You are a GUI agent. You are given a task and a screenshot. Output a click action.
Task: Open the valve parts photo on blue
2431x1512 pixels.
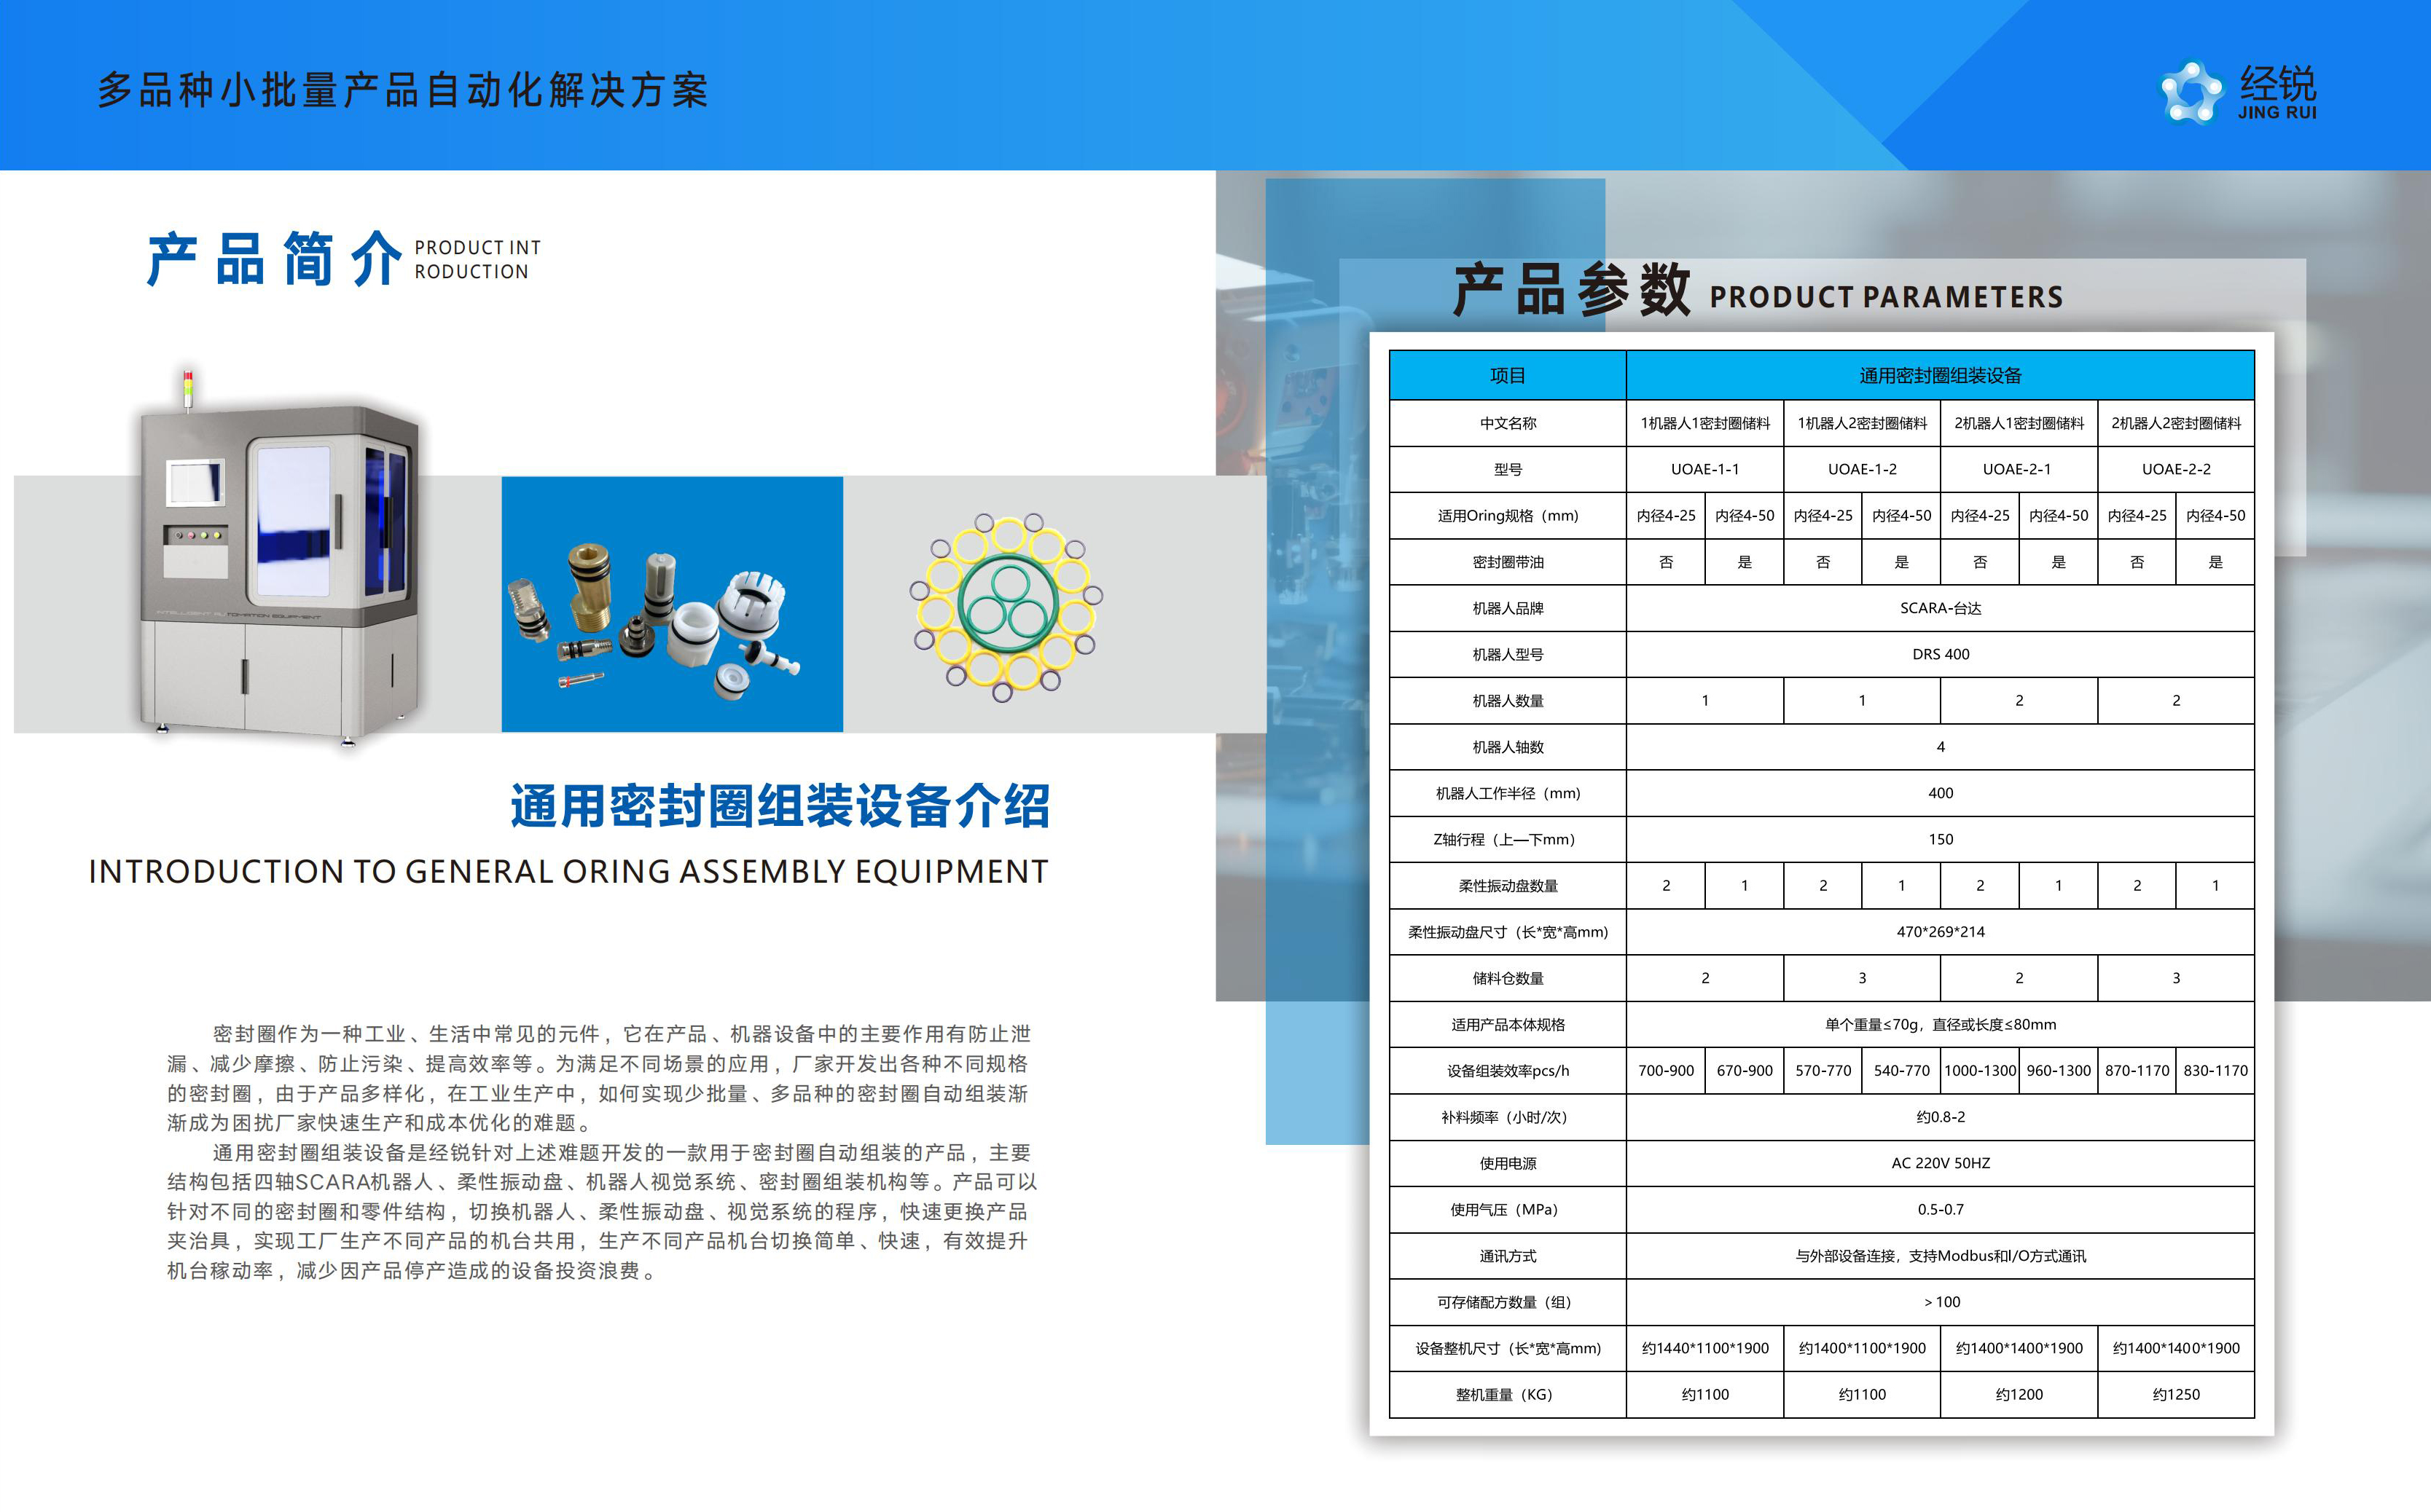point(673,604)
